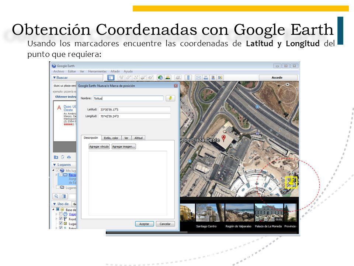Click the red A marker on map

223,138
